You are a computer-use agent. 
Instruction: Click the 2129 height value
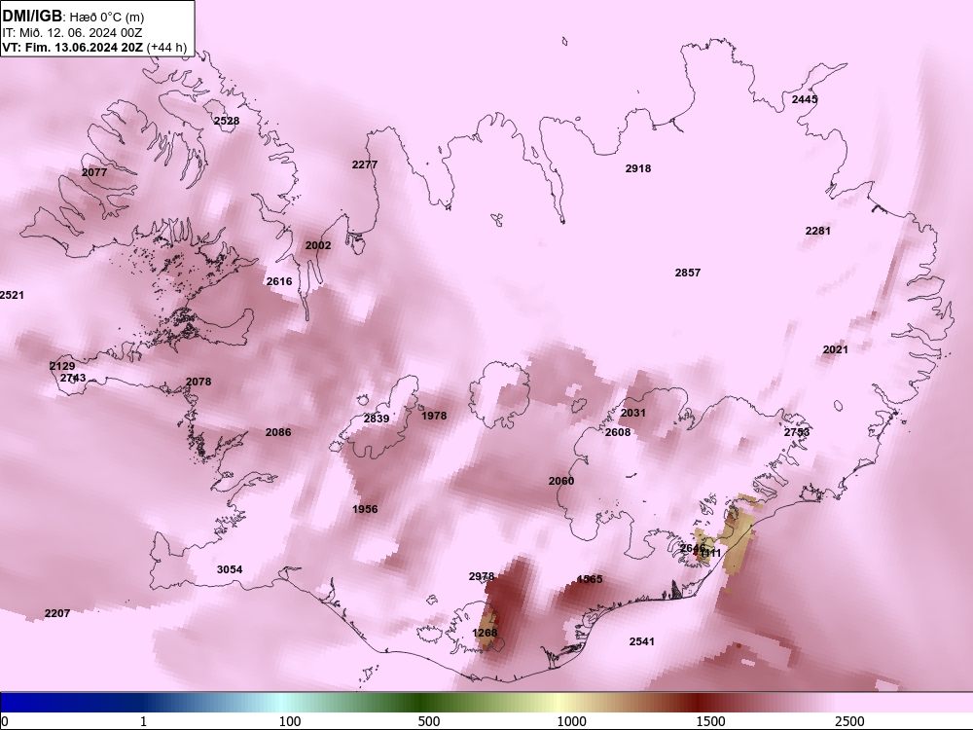point(62,366)
